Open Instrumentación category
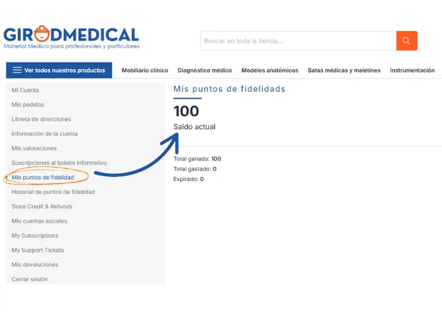 click(x=412, y=71)
